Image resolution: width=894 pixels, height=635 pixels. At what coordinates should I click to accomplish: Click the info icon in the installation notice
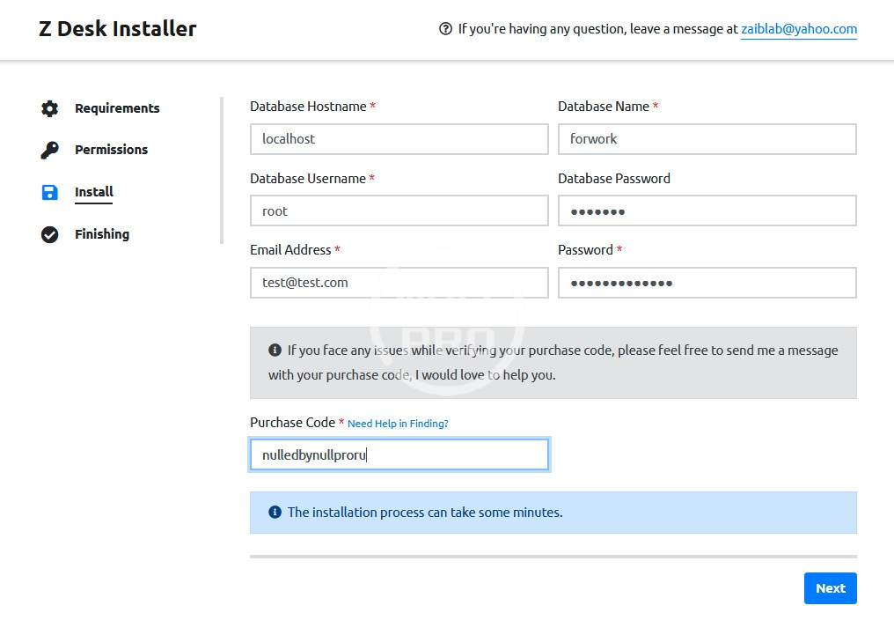[x=275, y=512]
